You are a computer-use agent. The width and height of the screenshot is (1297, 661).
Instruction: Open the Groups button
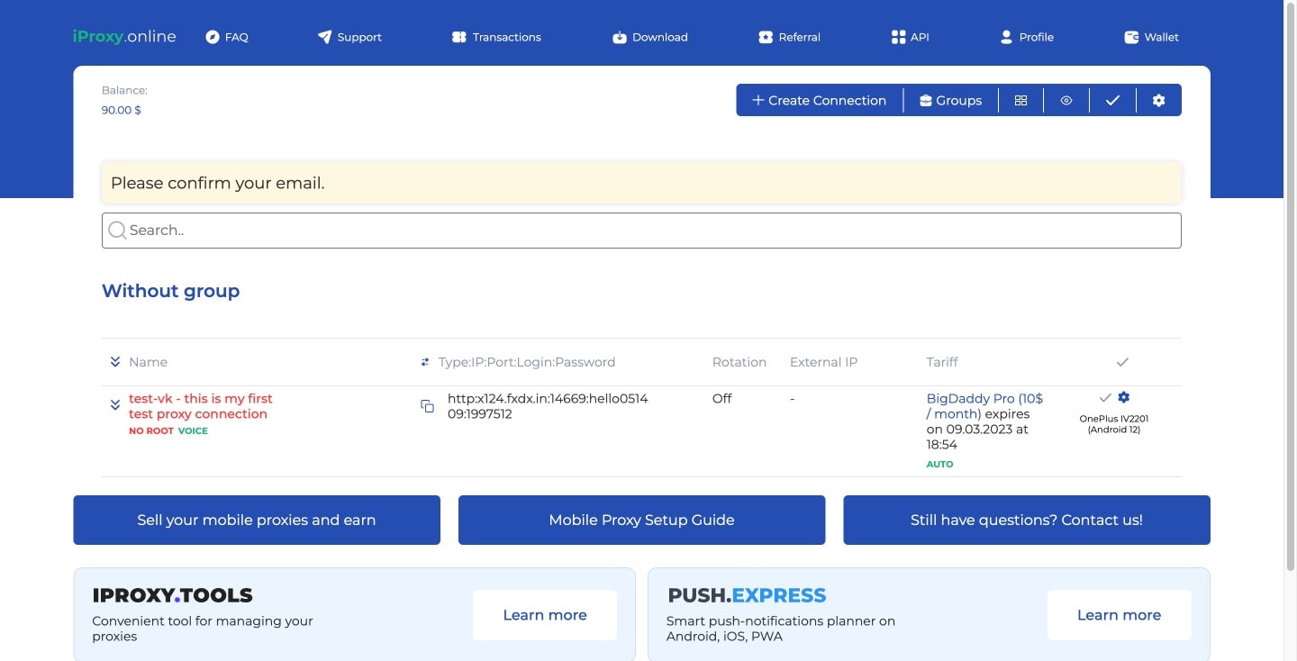coord(950,101)
